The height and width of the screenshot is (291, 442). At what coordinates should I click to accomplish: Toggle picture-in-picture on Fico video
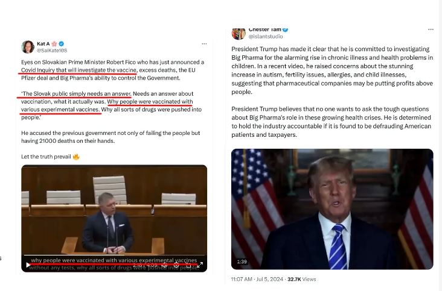point(188,265)
